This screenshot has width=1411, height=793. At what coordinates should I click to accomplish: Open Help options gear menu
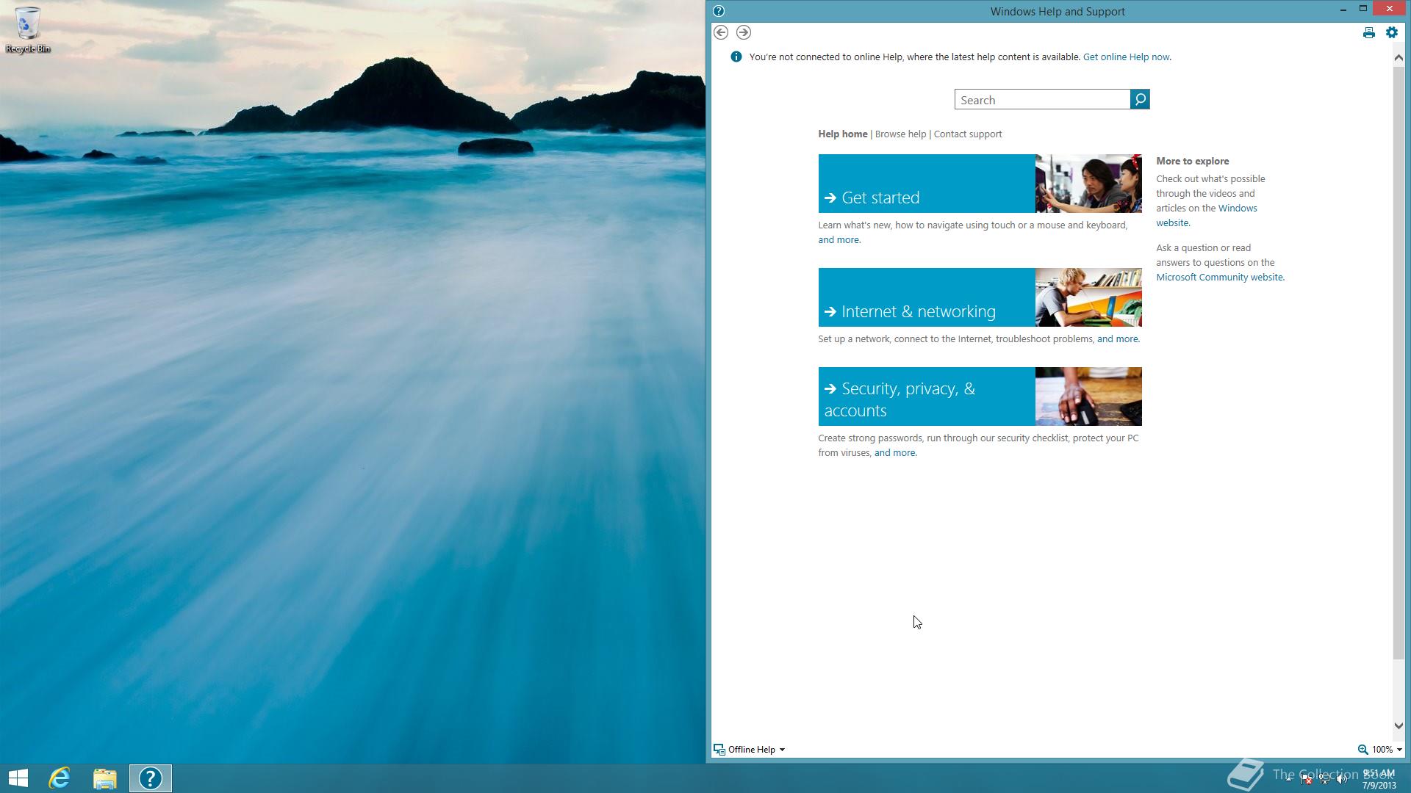[1392, 32]
